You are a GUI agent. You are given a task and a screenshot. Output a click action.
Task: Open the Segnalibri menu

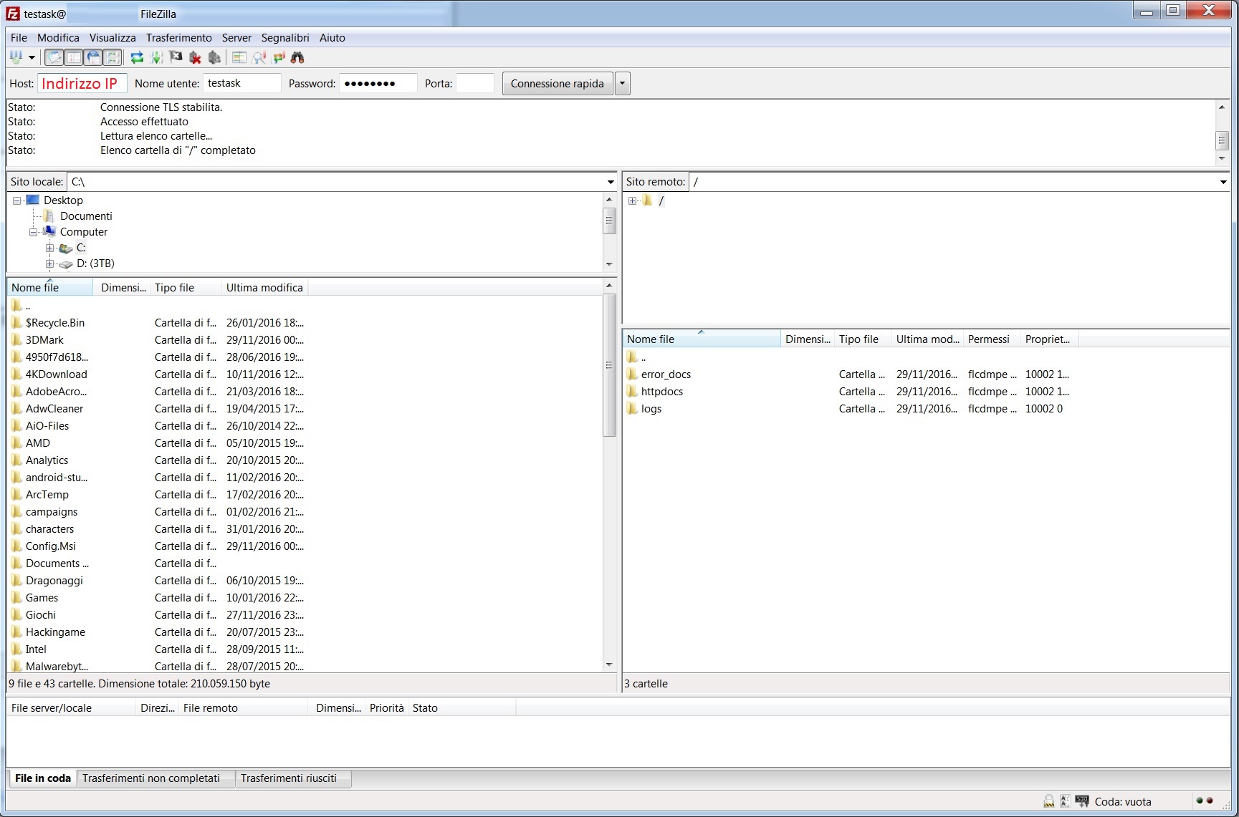coord(285,38)
